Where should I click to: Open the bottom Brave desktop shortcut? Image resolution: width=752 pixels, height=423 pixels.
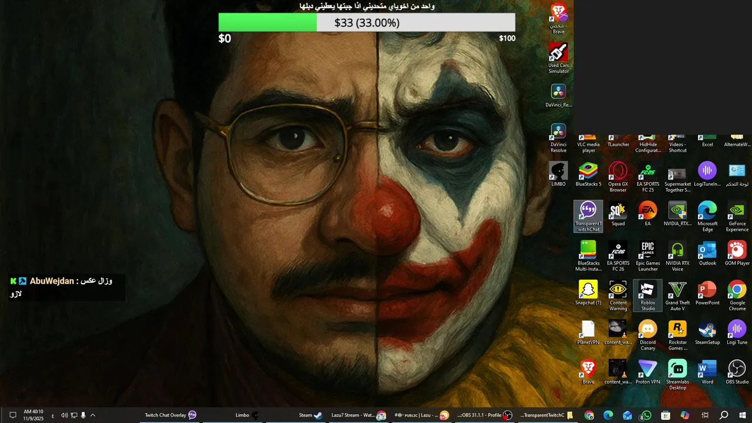click(x=588, y=372)
